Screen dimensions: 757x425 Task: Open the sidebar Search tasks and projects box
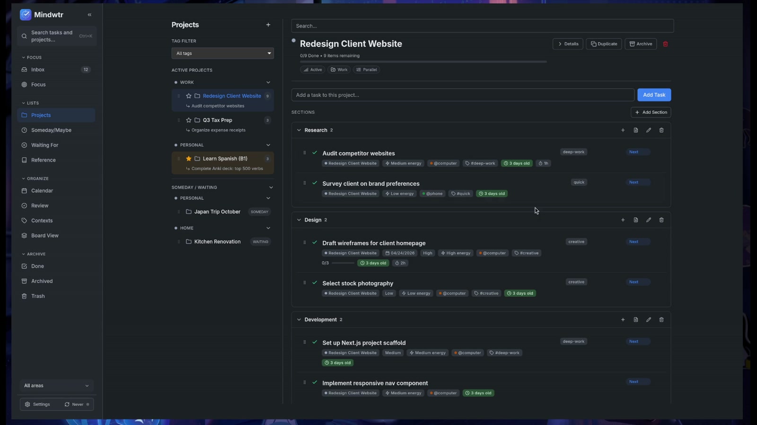[x=57, y=36]
